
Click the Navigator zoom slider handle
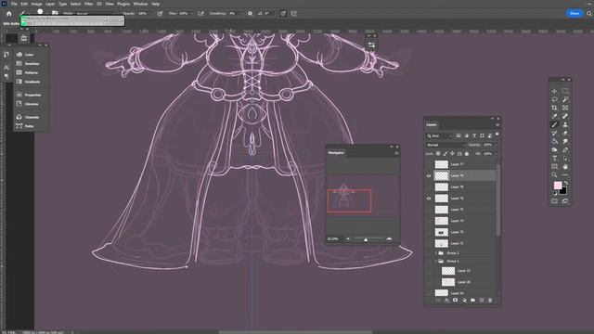(x=366, y=239)
